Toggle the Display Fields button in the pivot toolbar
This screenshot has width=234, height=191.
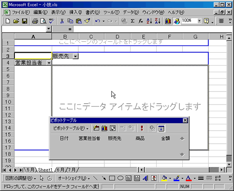pos(161,128)
